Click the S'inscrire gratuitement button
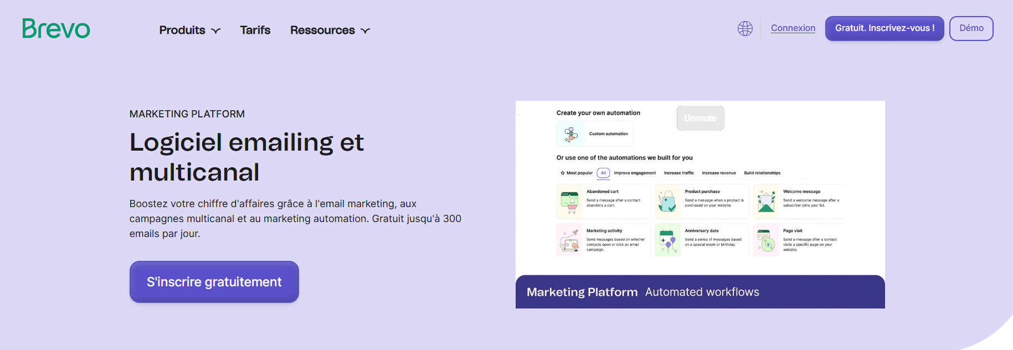 (x=214, y=282)
